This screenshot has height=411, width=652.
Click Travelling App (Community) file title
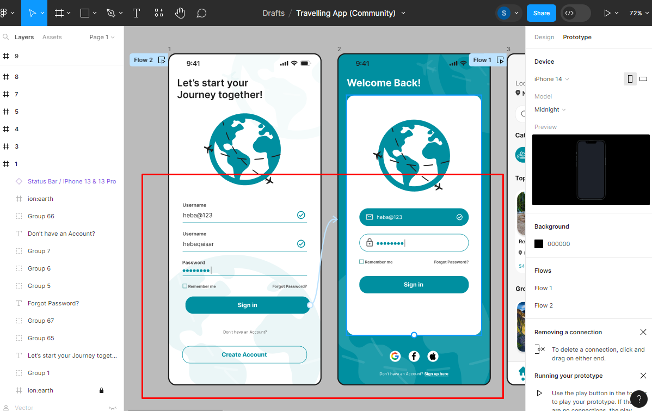[x=346, y=13]
